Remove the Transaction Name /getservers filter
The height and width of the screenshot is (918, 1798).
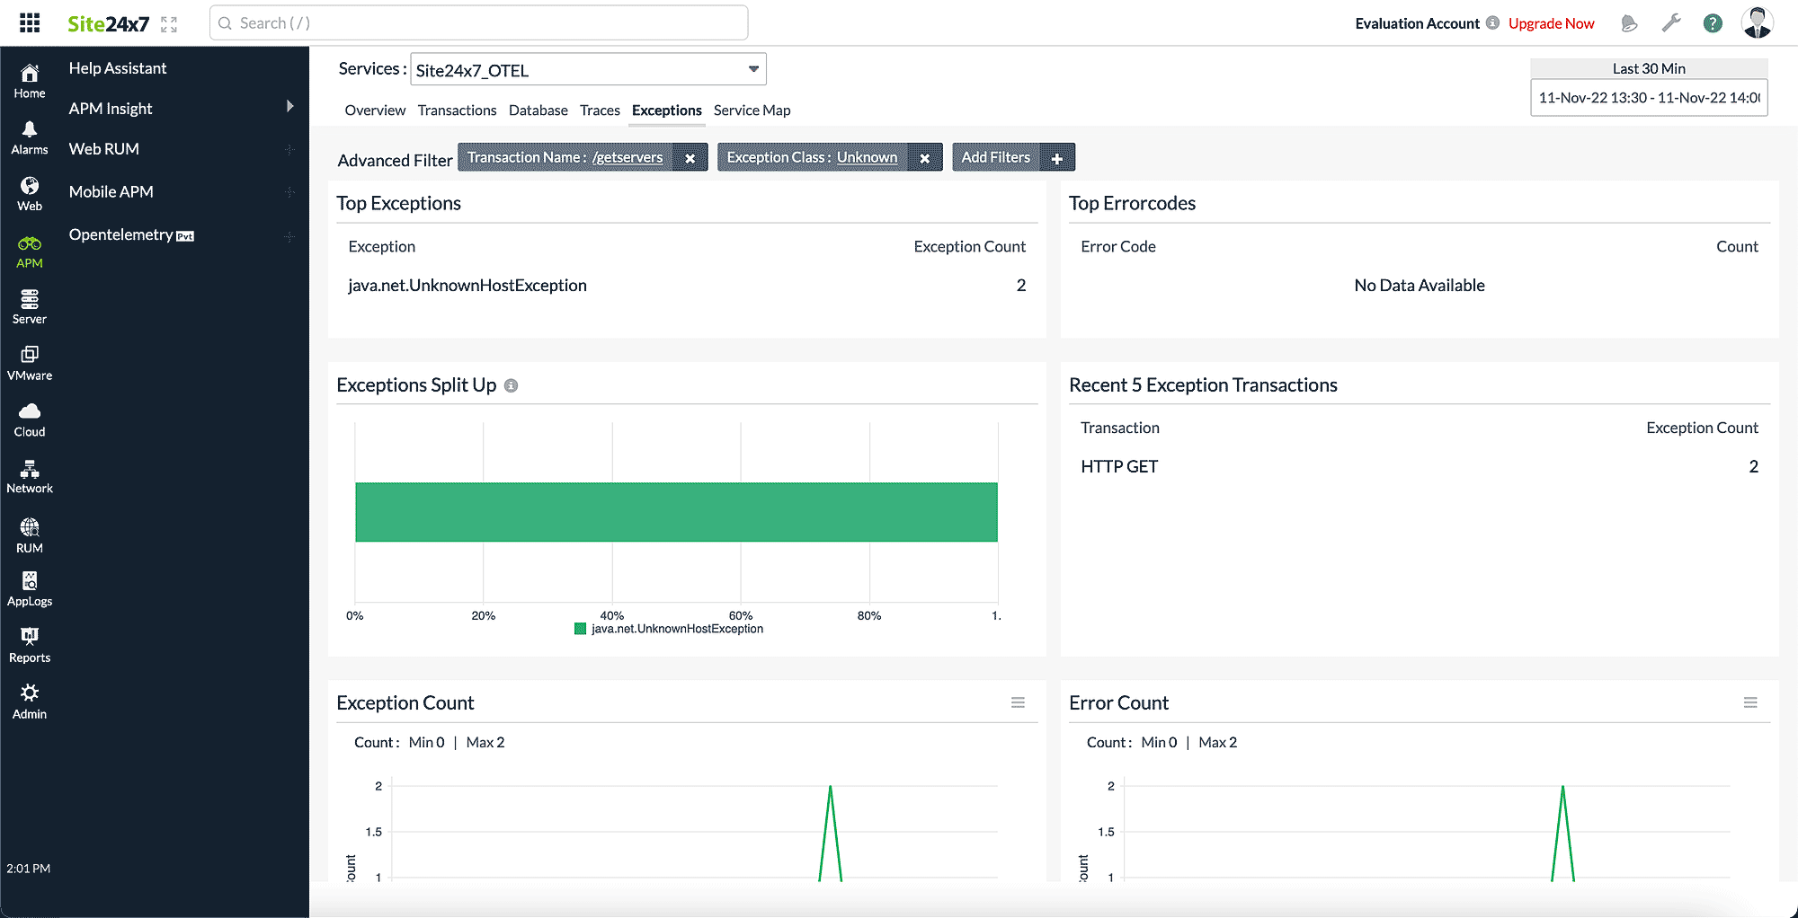pos(690,157)
